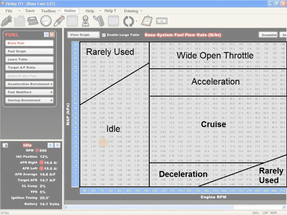The width and height of the screenshot is (287, 215).
Task: Open the gear shifter toolbar icon
Action: coord(86,21)
